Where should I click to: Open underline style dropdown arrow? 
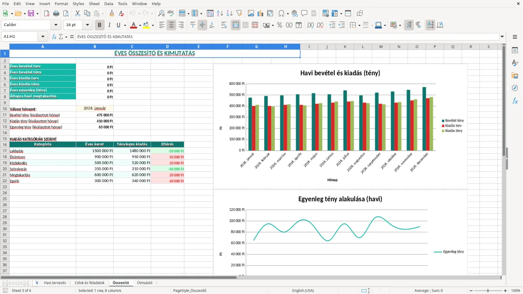coord(125,25)
